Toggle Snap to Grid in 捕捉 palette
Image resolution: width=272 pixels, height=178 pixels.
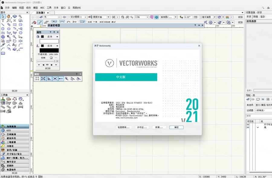(x=37, y=79)
